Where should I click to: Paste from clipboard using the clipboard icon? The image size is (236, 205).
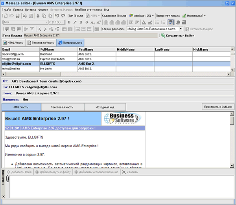point(50,16)
